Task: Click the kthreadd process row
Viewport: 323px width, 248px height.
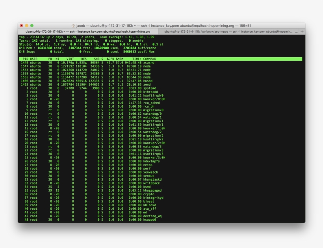Action: pyautogui.click(x=89, y=92)
